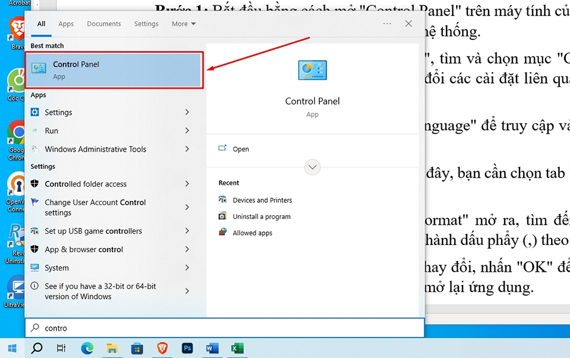Launch Microsoft Edge from taskbar

pyautogui.click(x=87, y=348)
